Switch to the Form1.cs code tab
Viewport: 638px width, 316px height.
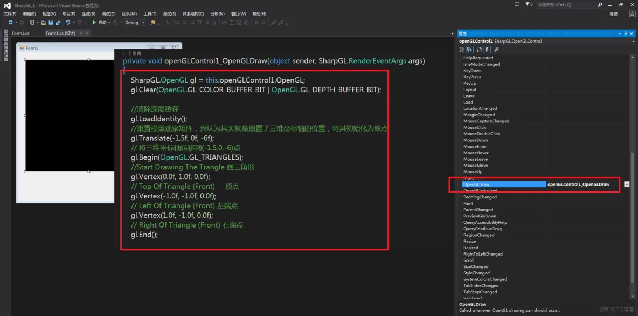[20, 33]
